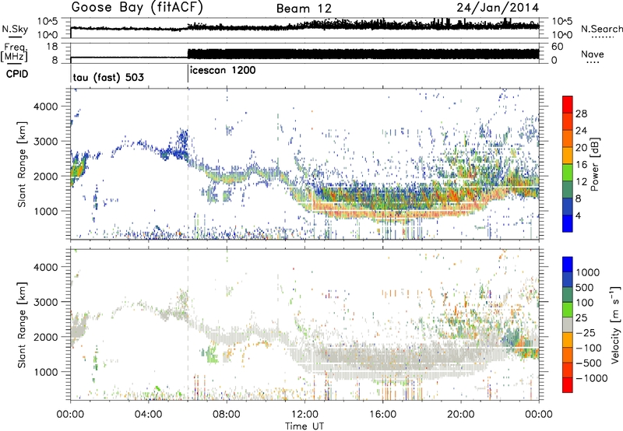Click the "08:00" time axis tick

point(227,415)
